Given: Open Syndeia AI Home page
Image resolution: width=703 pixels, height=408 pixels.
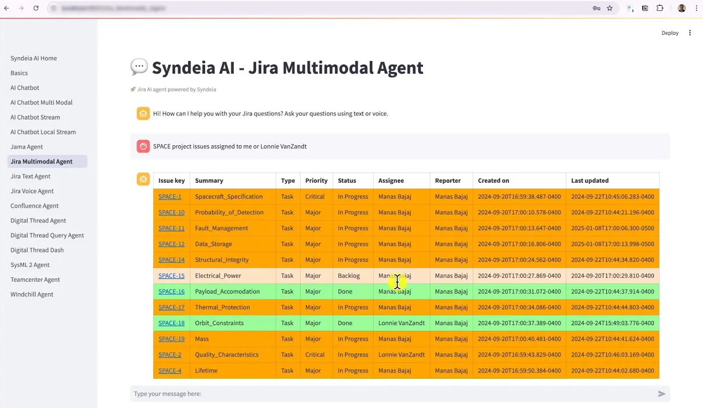Looking at the screenshot, I should (x=34, y=58).
